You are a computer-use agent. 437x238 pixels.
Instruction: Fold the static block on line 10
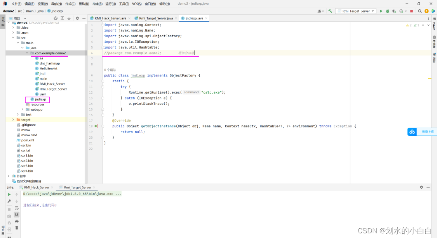click(103, 81)
